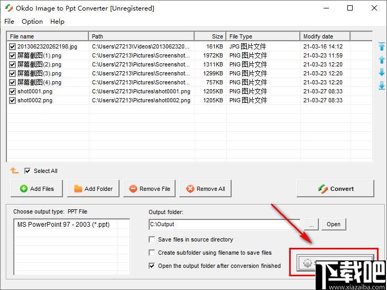
Task: Click JPG 图片文件 file type cell
Action: click(247, 46)
